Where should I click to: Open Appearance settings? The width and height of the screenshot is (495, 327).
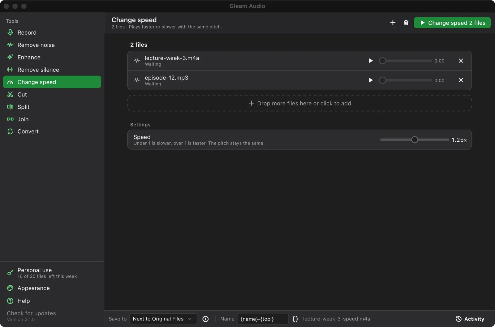pyautogui.click(x=52, y=288)
